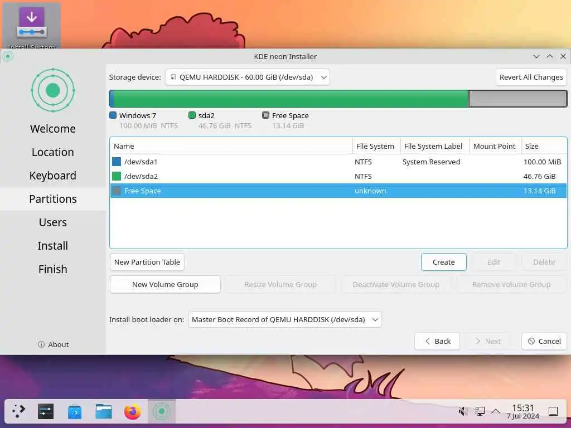The width and height of the screenshot is (571, 428).
Task: Select the Install step in sidebar
Action: tap(53, 246)
